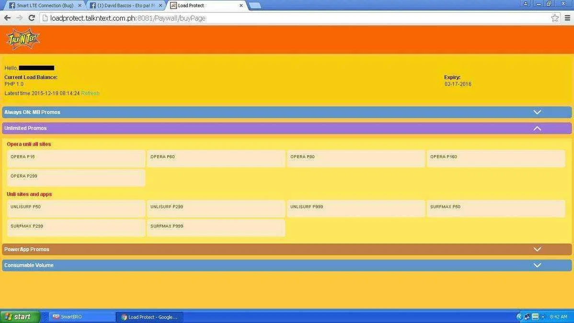
Task: Open the Chrome hamburger menu
Action: point(567,18)
